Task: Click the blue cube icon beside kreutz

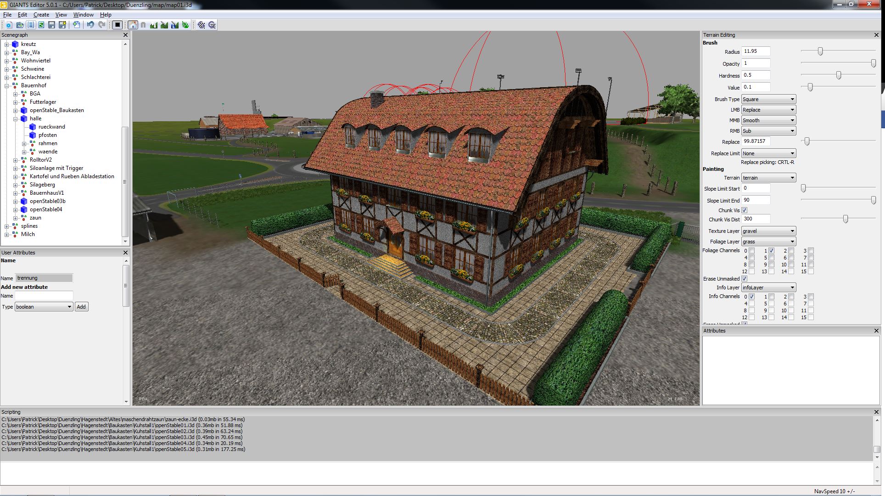Action: coord(15,44)
